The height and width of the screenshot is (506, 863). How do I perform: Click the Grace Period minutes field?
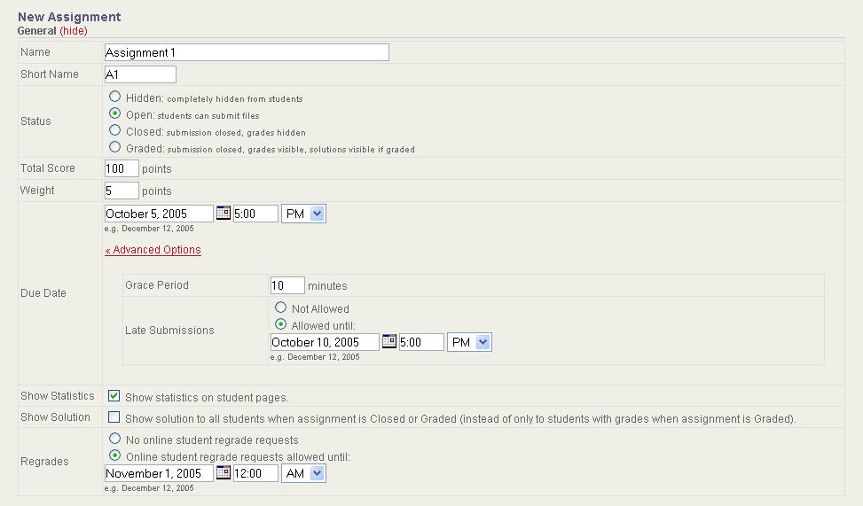coord(287,285)
